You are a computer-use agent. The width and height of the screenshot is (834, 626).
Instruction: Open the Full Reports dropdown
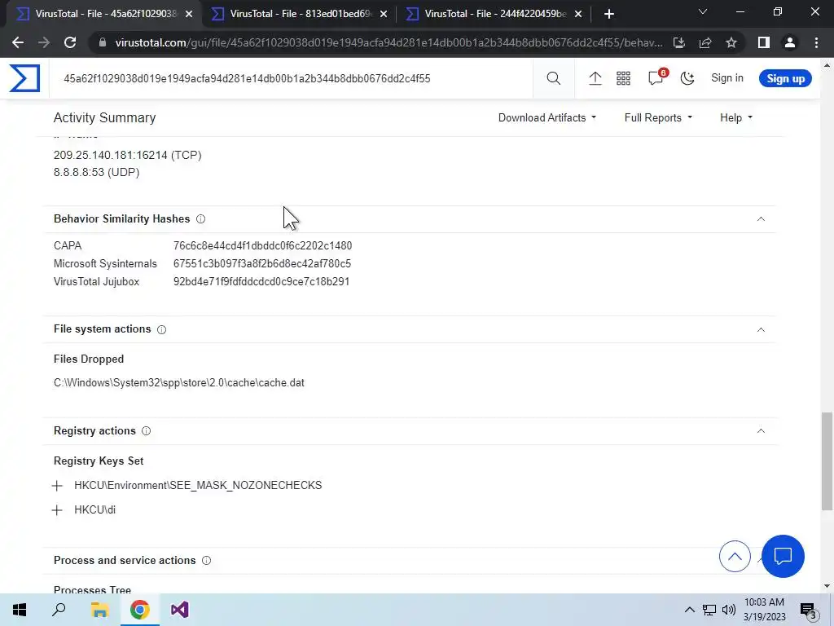(x=658, y=117)
